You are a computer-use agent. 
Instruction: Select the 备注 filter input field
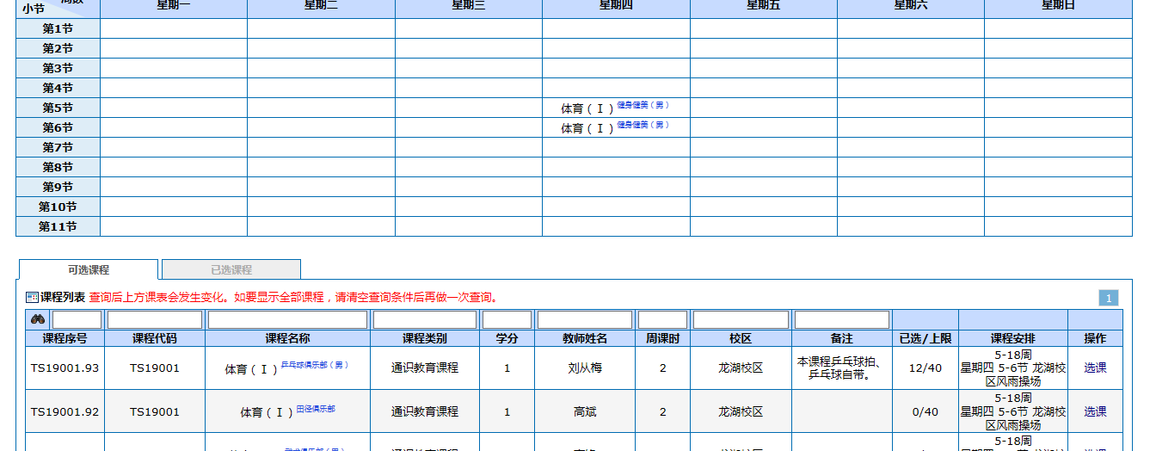841,319
